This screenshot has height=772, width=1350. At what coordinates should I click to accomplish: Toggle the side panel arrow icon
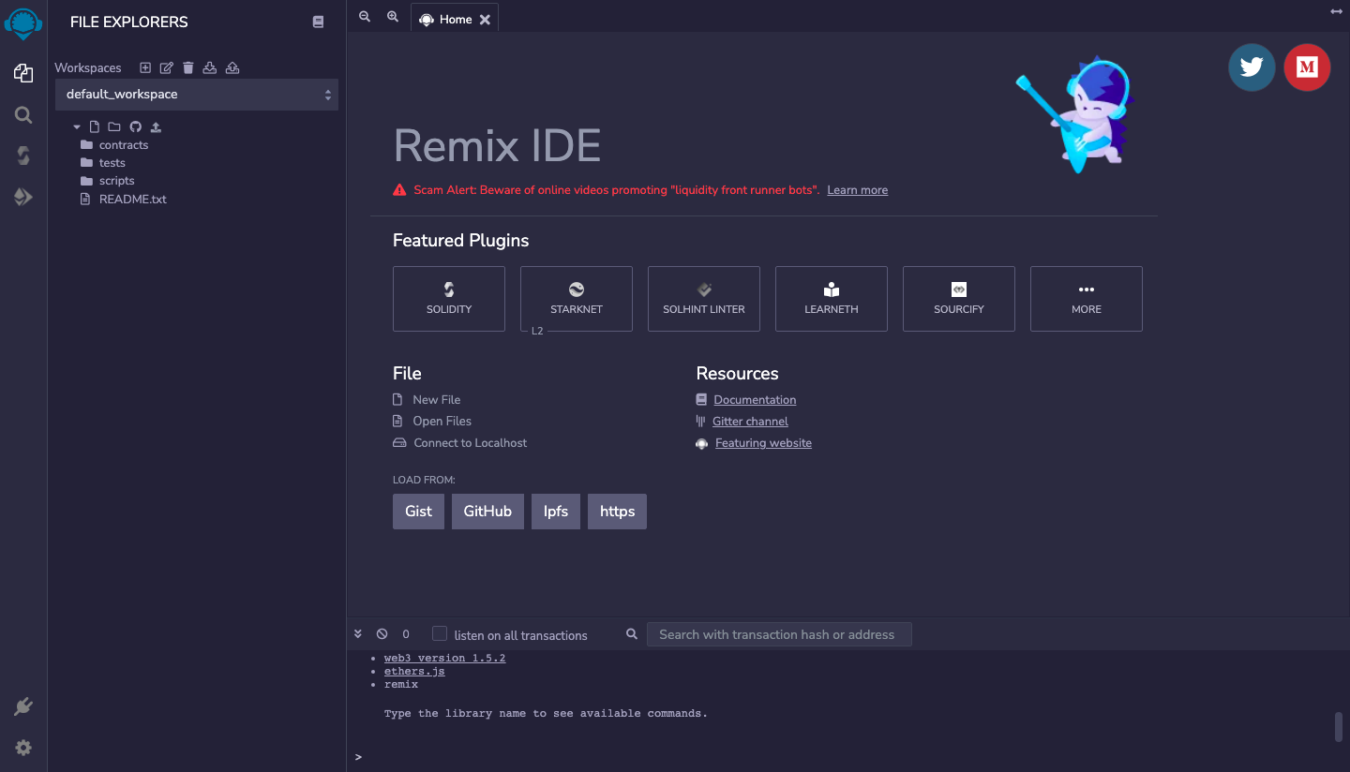pos(1337,11)
